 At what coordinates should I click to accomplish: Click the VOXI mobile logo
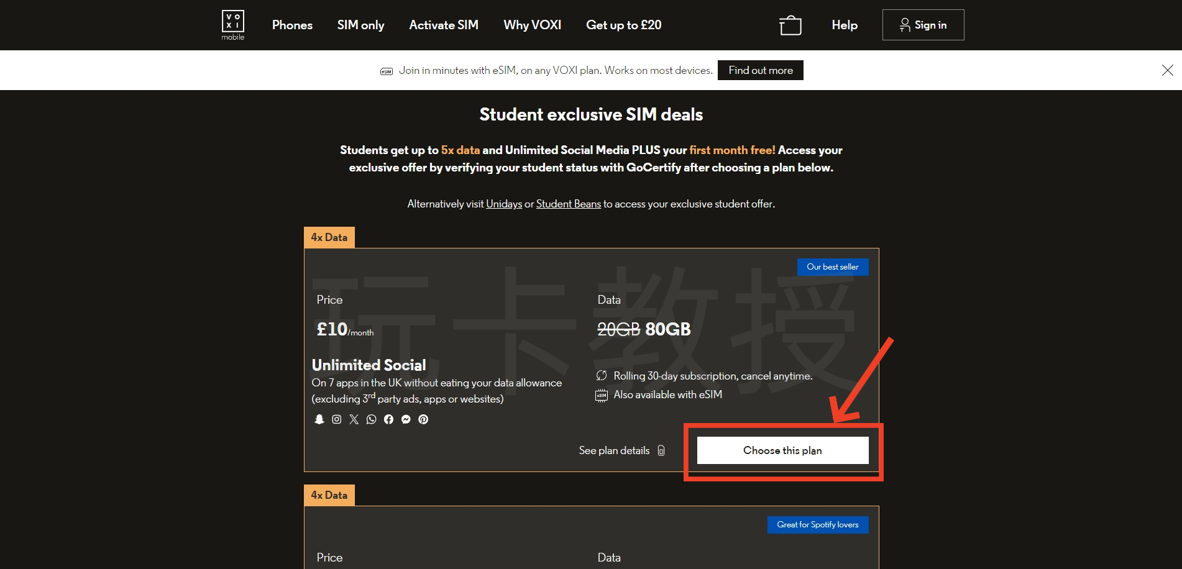(233, 25)
